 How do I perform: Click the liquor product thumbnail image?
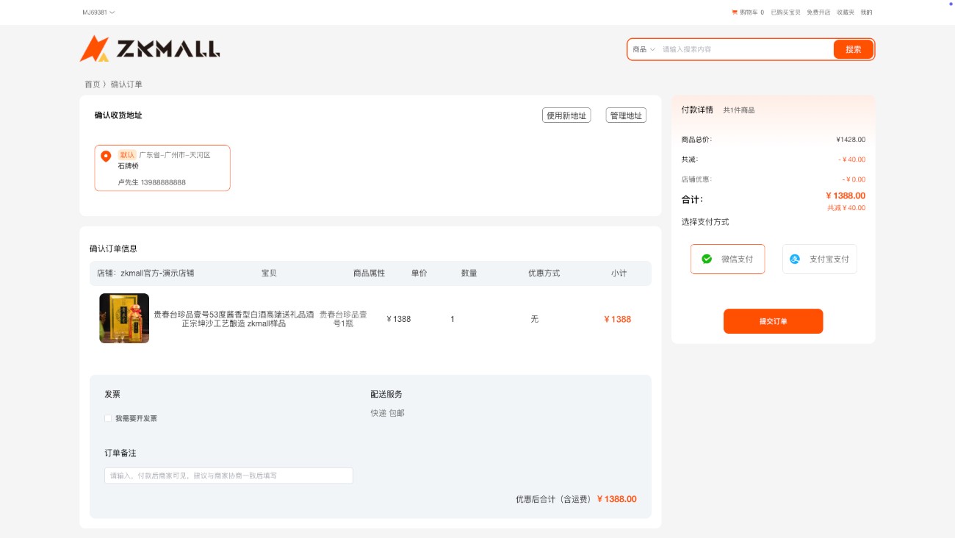coord(124,318)
